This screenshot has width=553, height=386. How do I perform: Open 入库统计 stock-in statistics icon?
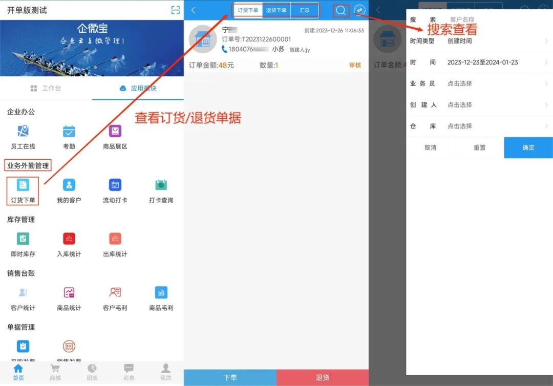69,239
